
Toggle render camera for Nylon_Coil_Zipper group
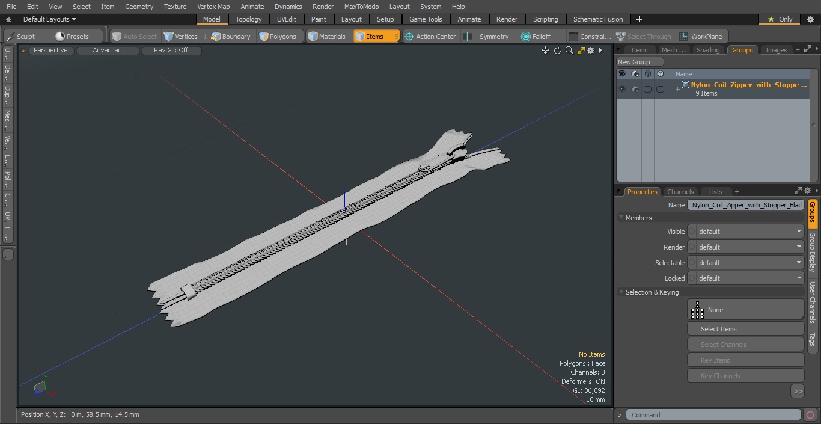[x=635, y=89]
